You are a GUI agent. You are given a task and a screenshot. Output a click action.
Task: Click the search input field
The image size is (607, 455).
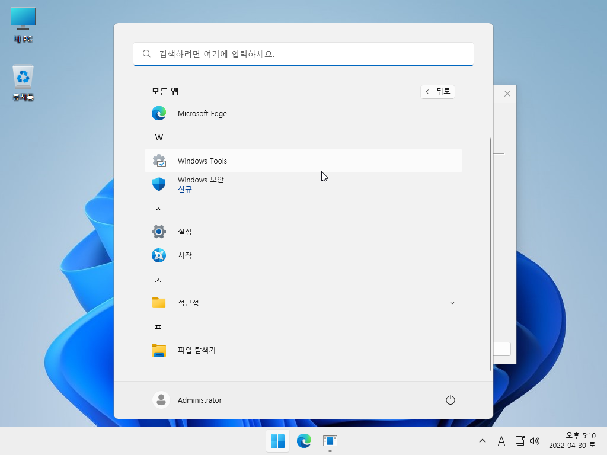point(303,54)
